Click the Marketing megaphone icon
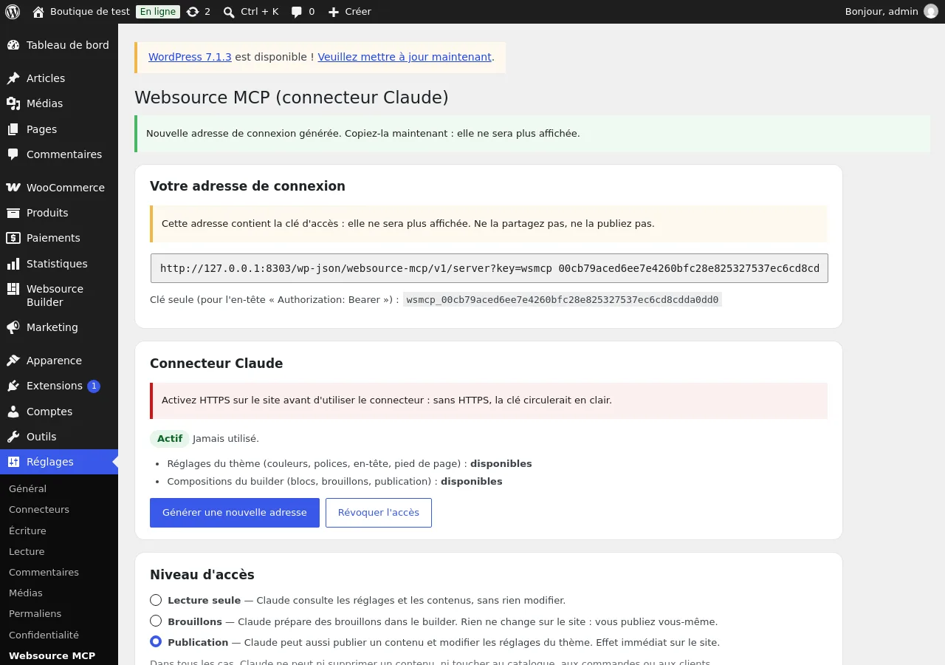Viewport: 945px width, 665px height. click(x=13, y=327)
